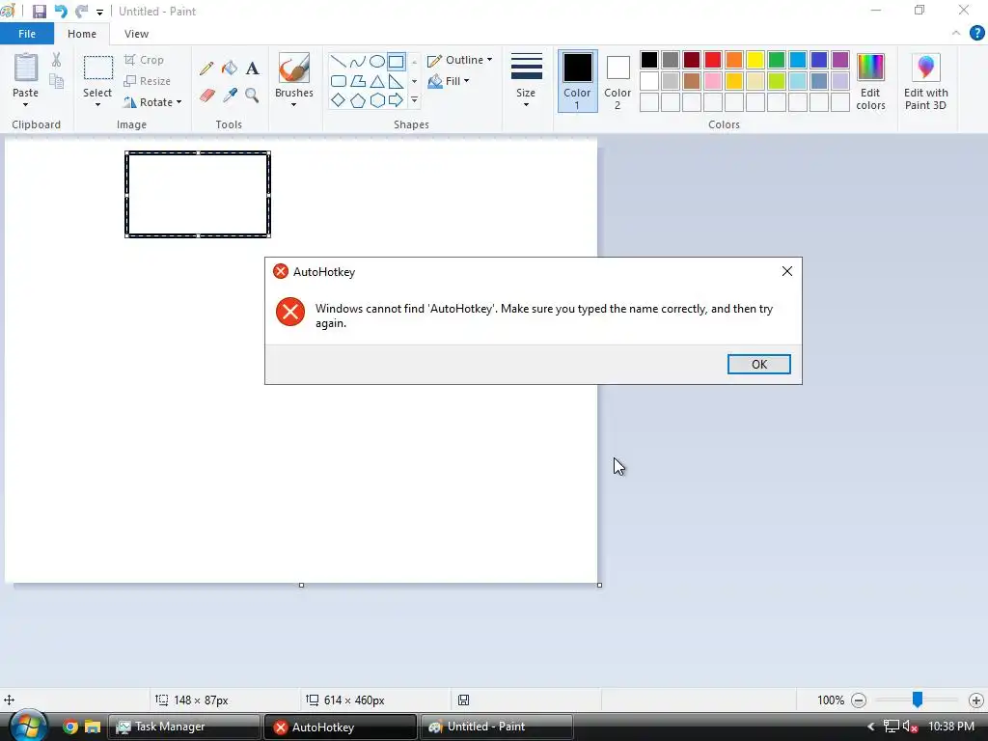The image size is (988, 741).
Task: Open Customize Quick Access Toolbar arrow
Action: pyautogui.click(x=99, y=12)
